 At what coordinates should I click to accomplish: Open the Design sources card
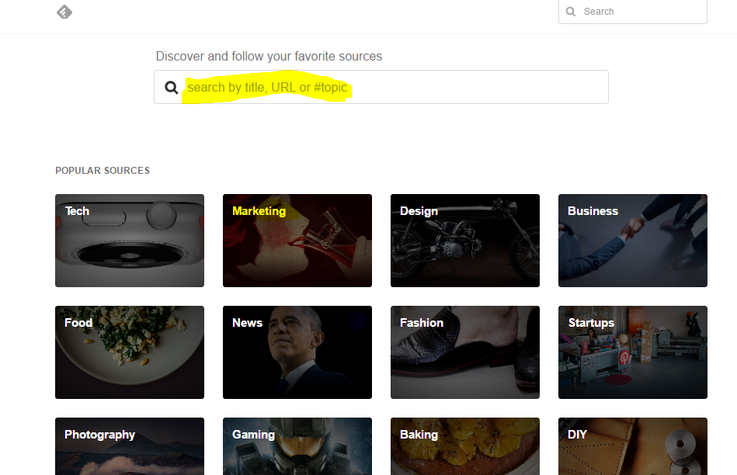point(465,241)
